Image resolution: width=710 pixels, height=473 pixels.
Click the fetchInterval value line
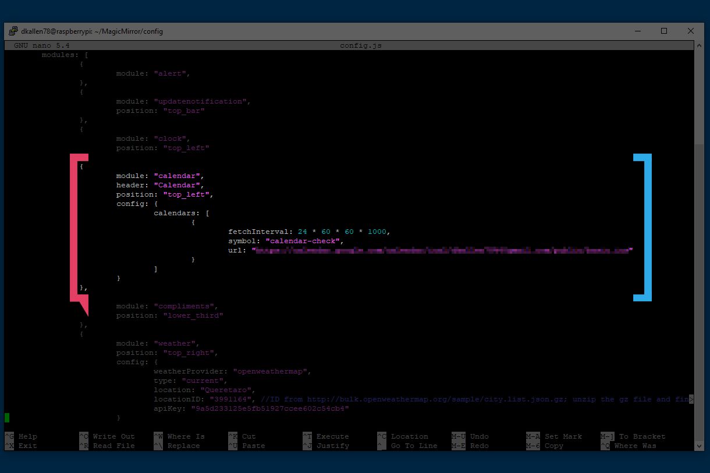310,232
